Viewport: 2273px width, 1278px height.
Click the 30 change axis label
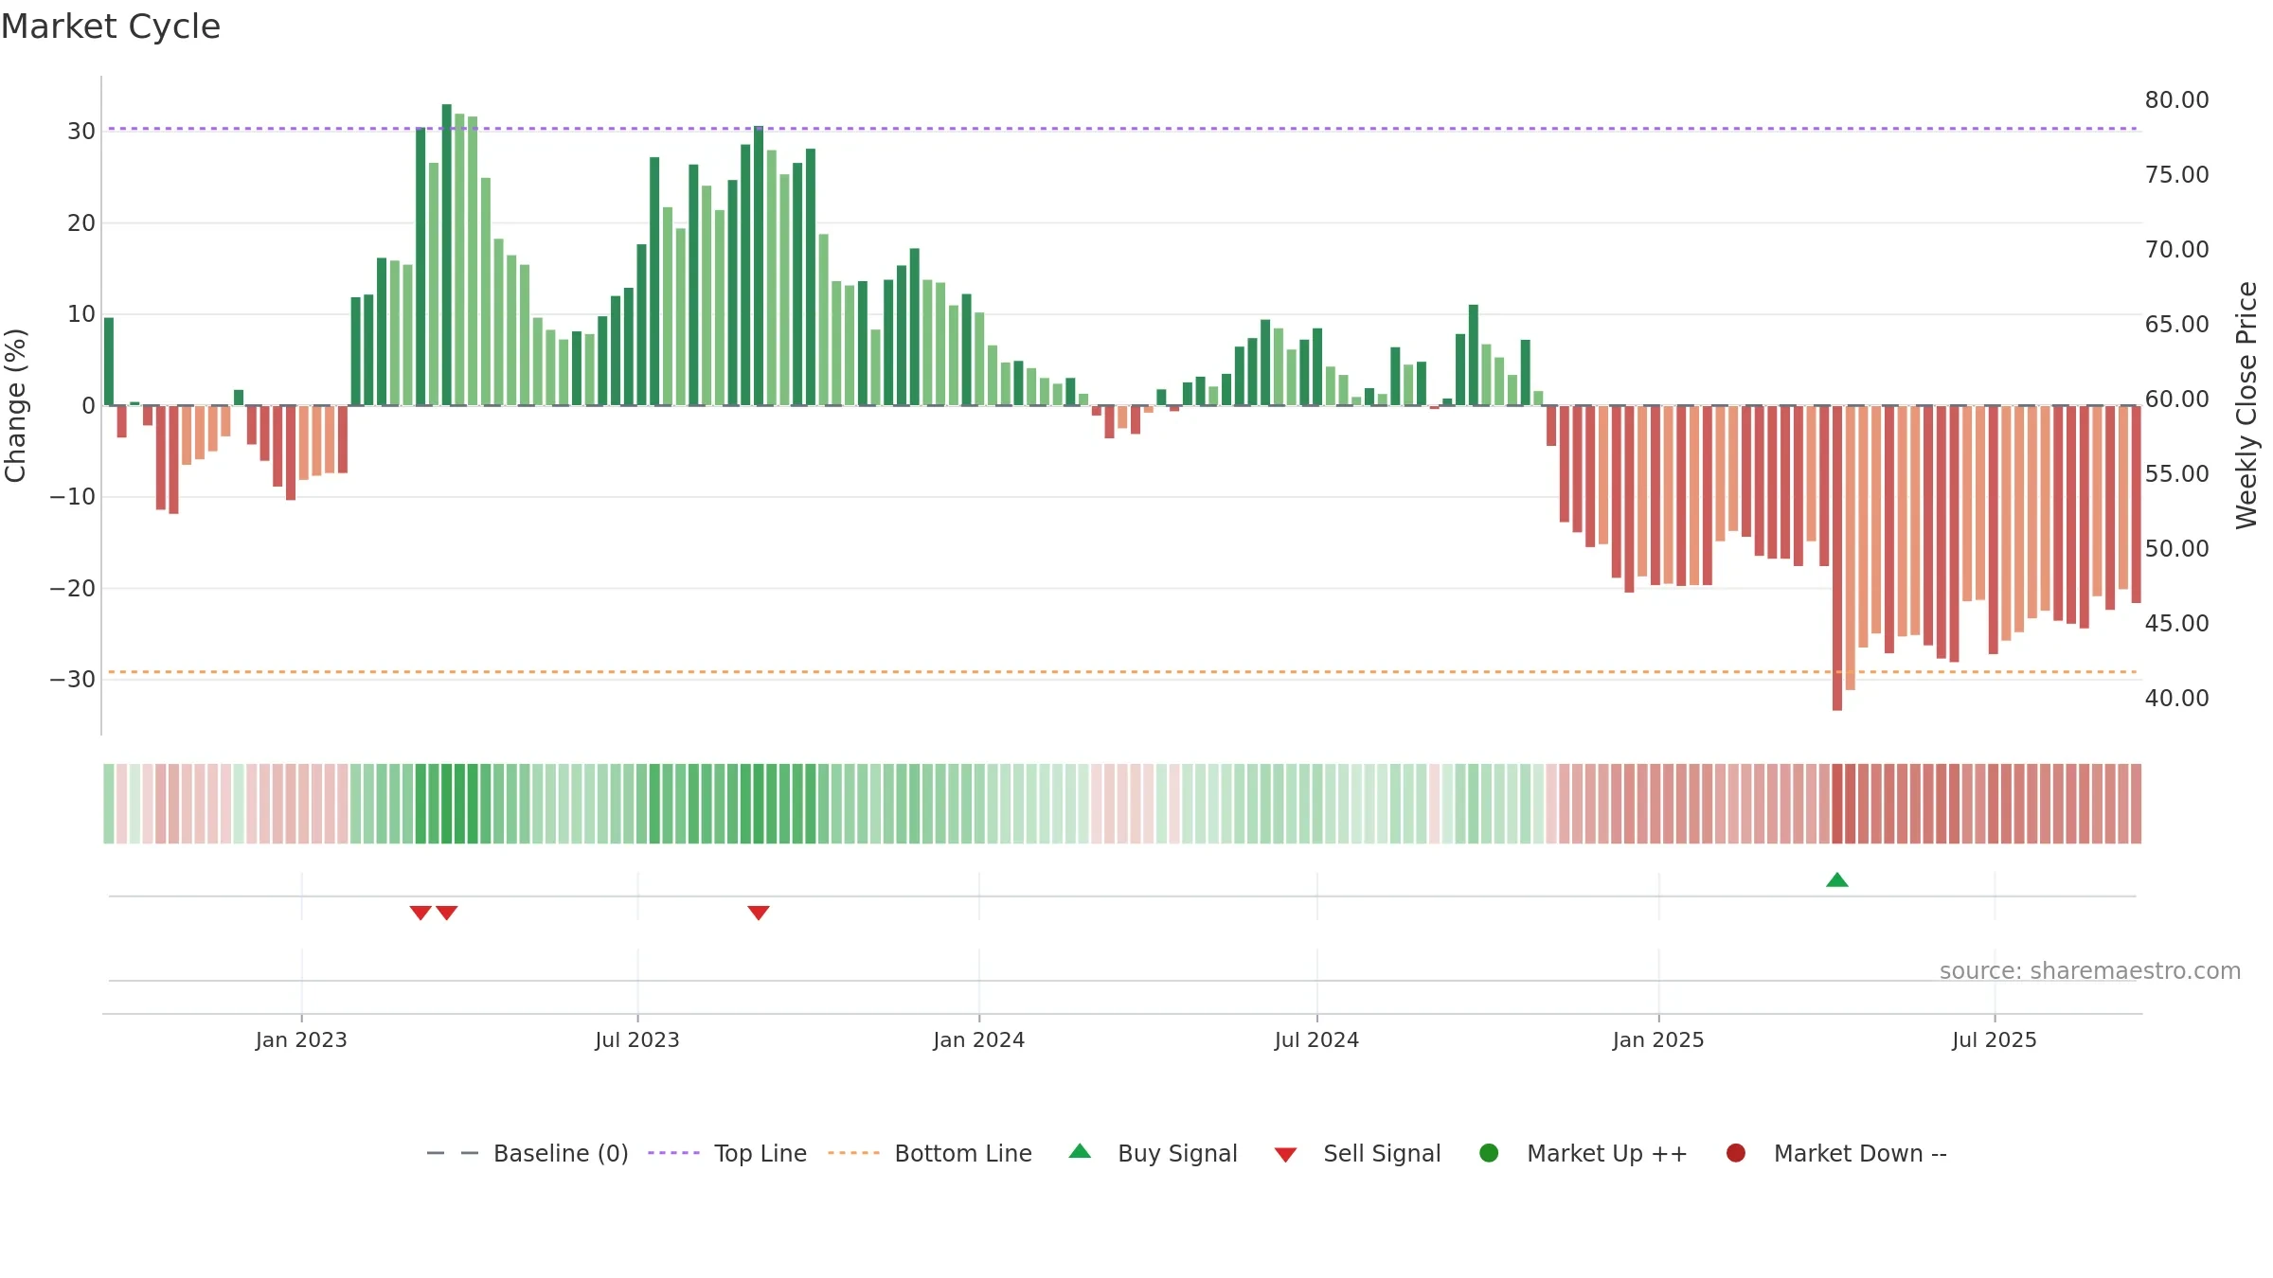coord(81,131)
